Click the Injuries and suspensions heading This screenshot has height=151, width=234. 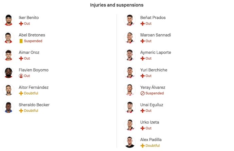[117, 5]
